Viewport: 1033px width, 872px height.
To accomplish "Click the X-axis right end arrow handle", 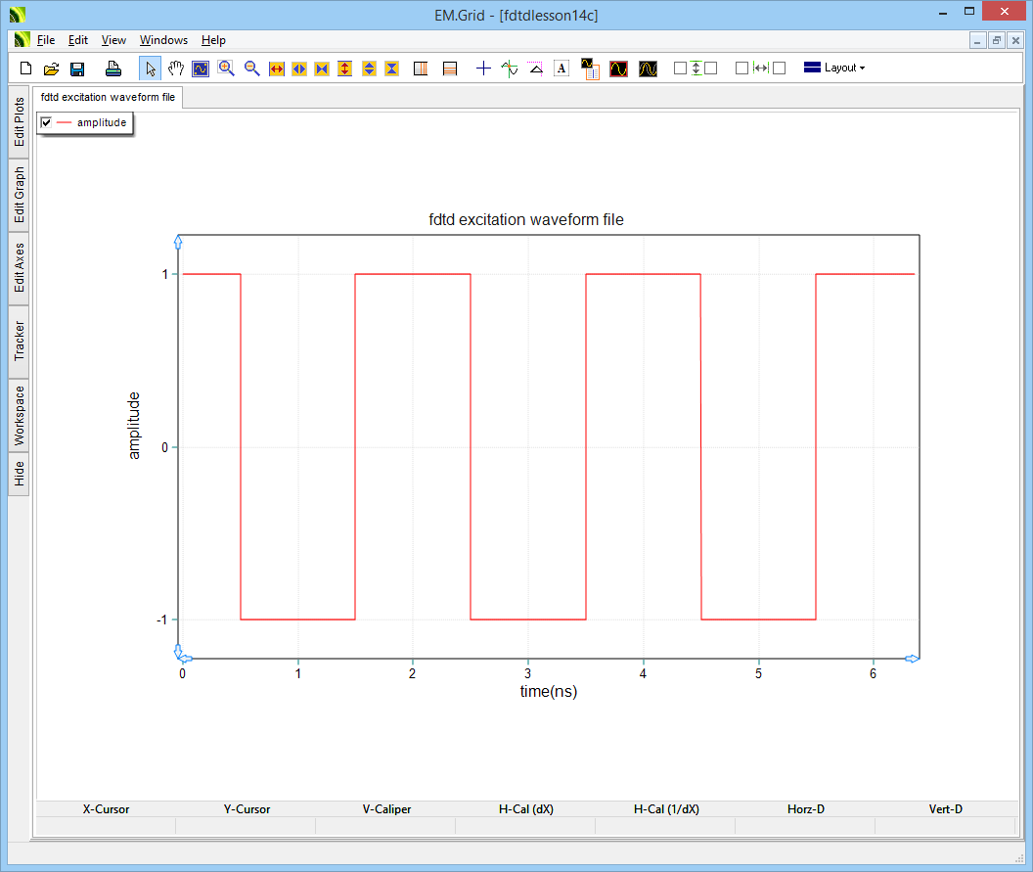I will click(912, 659).
